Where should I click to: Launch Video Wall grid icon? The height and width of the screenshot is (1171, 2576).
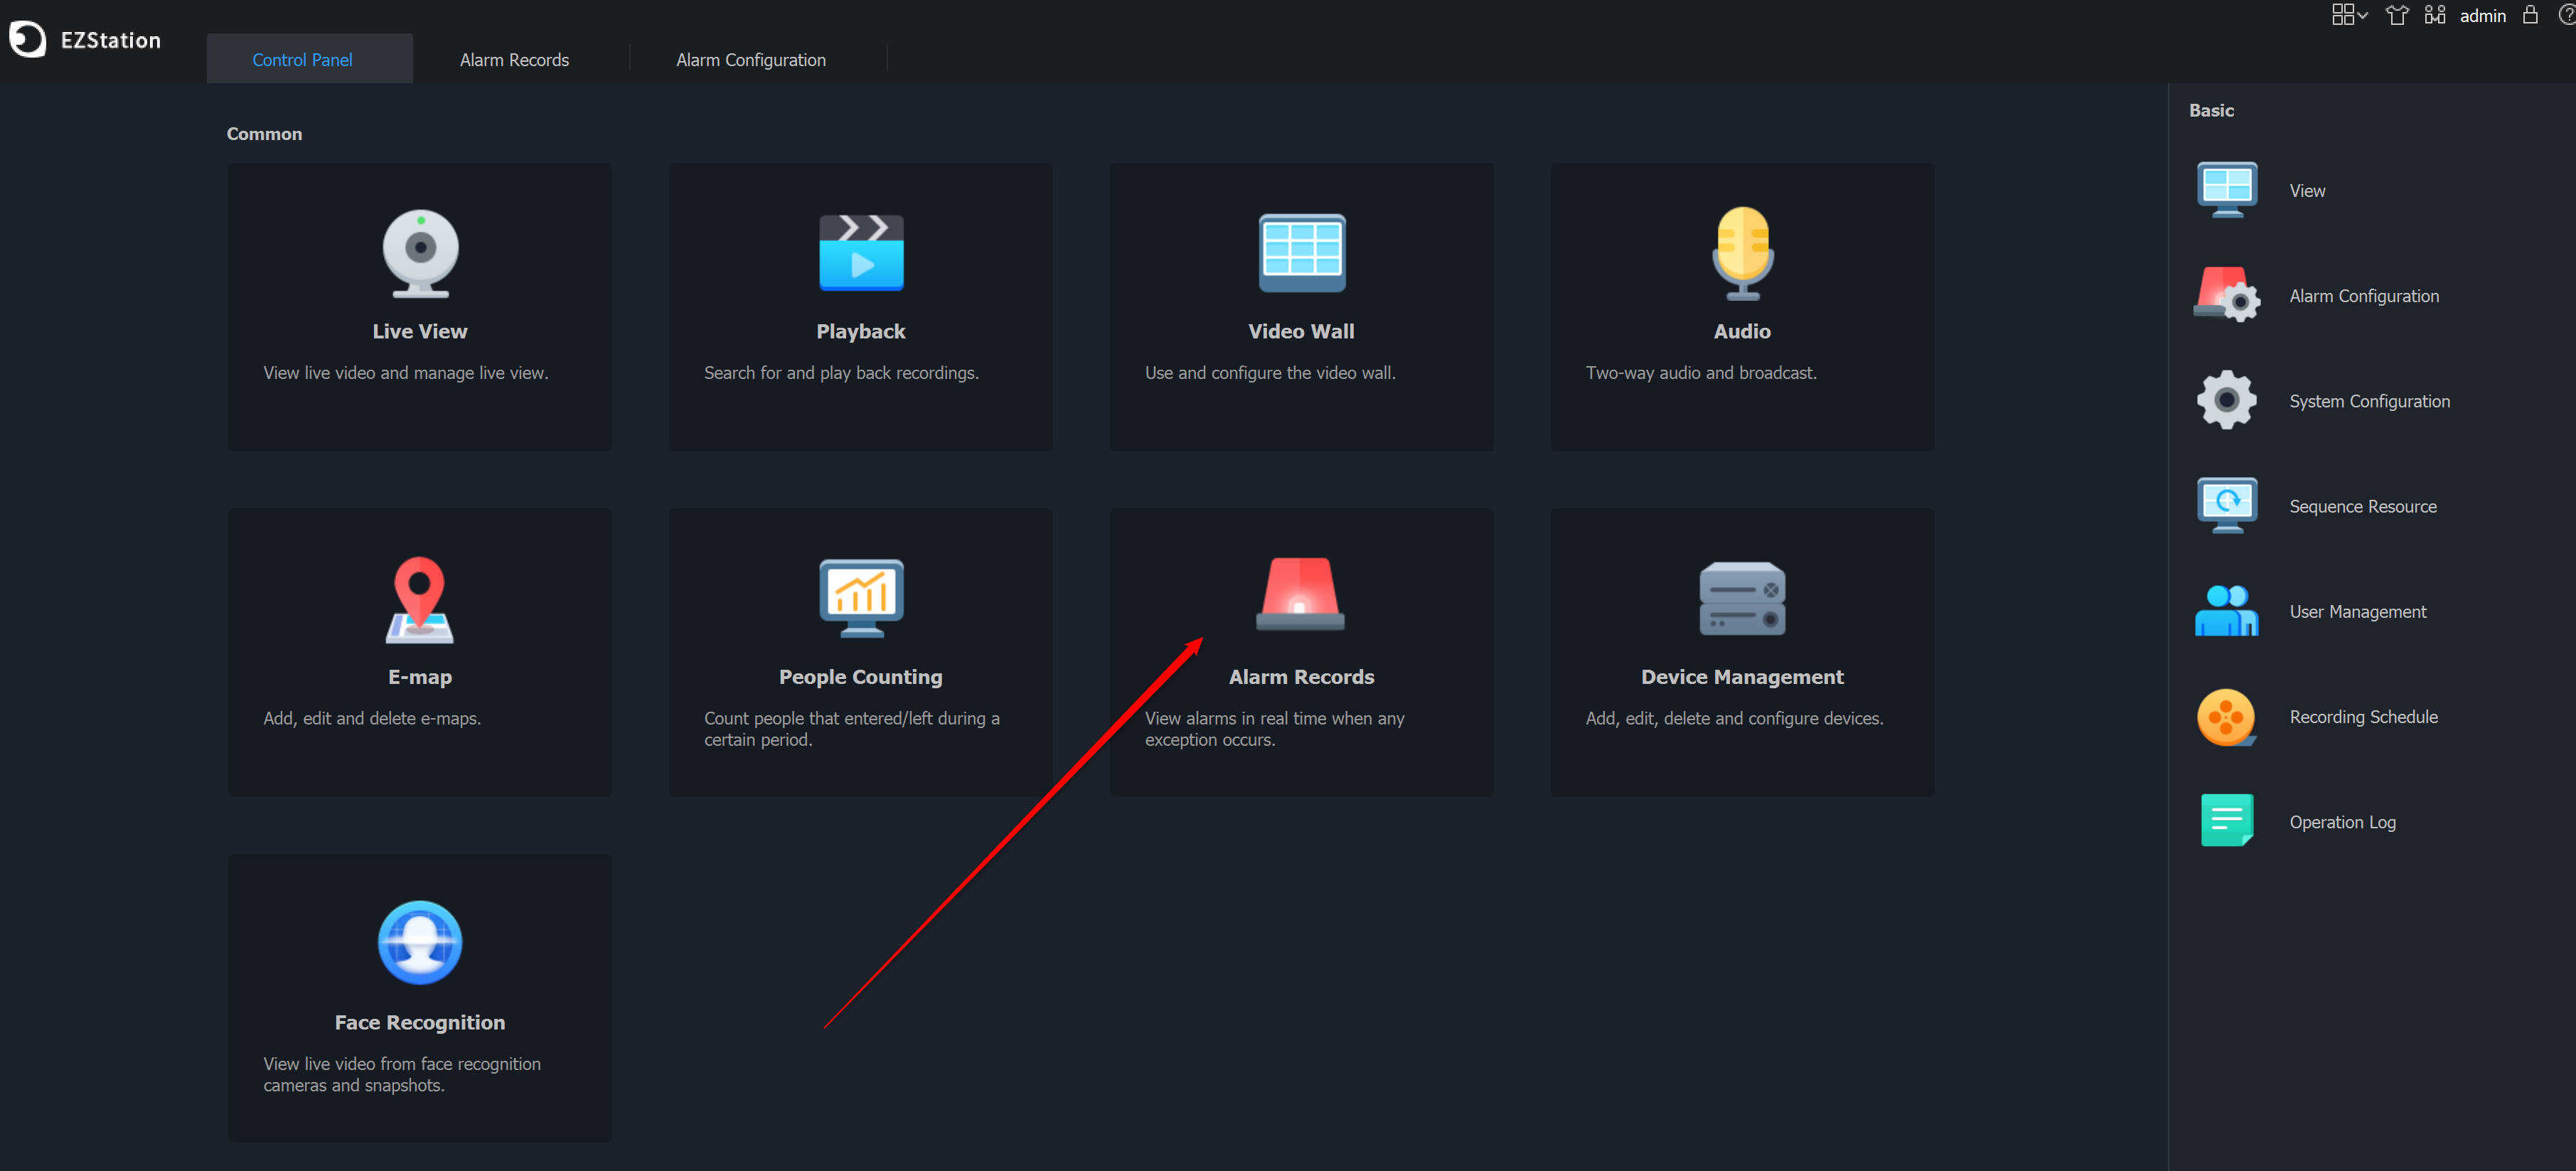[1301, 253]
